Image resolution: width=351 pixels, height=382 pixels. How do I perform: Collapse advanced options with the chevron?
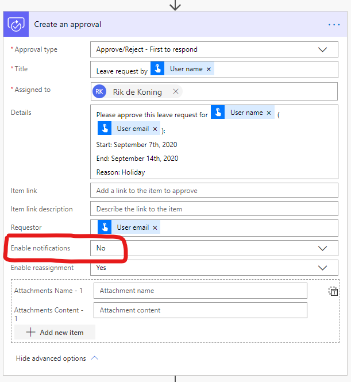point(95,358)
